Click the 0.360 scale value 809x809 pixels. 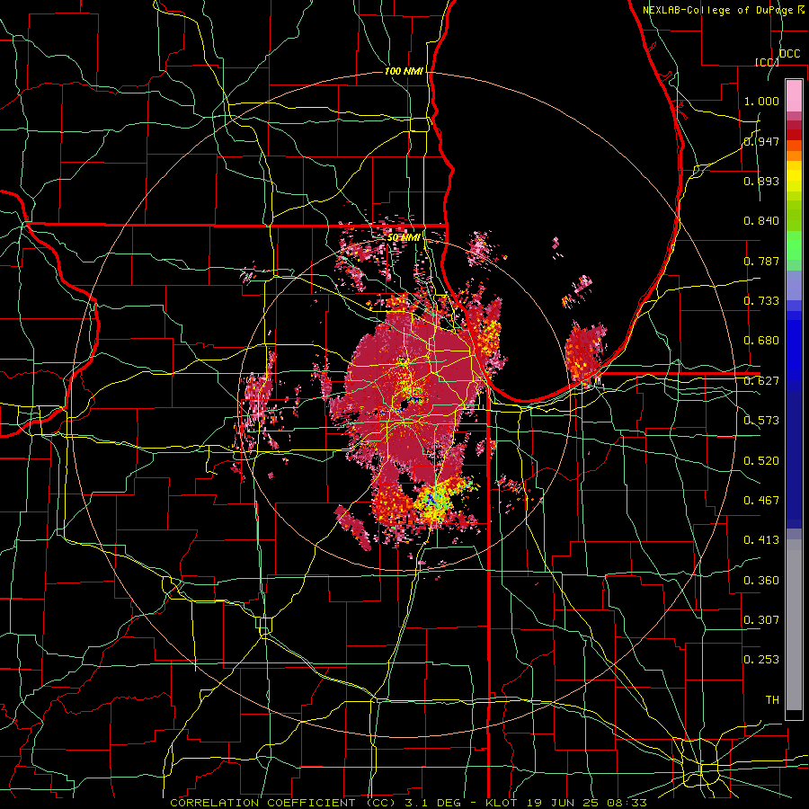(761, 581)
